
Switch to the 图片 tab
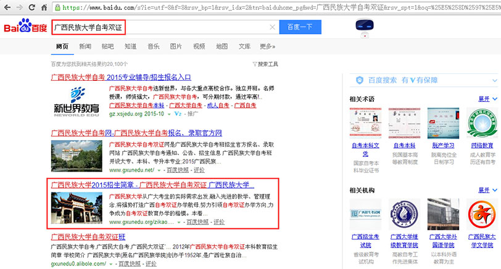click(x=176, y=47)
